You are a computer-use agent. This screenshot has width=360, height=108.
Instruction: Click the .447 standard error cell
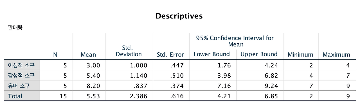pyautogui.click(x=178, y=66)
